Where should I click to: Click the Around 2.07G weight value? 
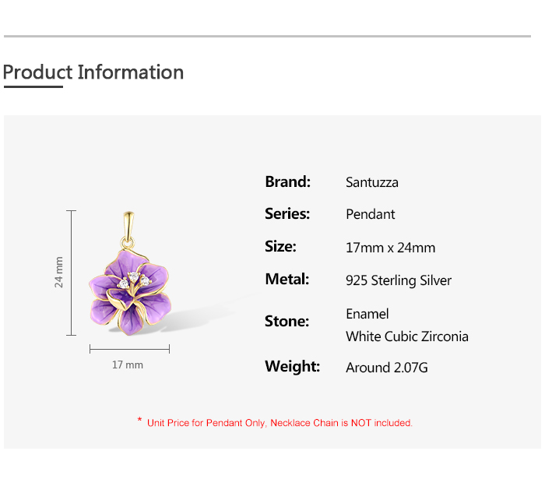[387, 368]
